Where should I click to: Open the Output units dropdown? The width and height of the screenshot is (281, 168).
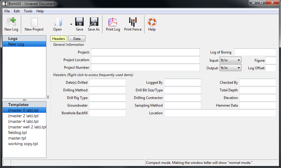tap(230, 68)
